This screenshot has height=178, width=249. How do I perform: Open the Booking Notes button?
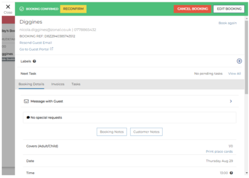point(112,132)
